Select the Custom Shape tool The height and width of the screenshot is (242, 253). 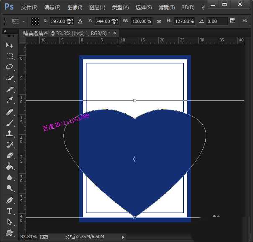[x=10, y=233]
